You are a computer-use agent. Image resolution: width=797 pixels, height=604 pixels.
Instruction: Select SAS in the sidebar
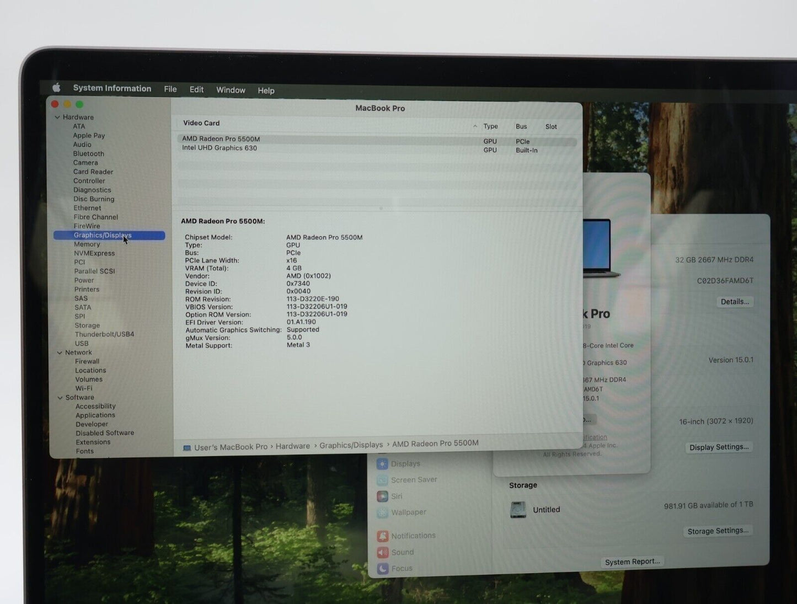81,298
